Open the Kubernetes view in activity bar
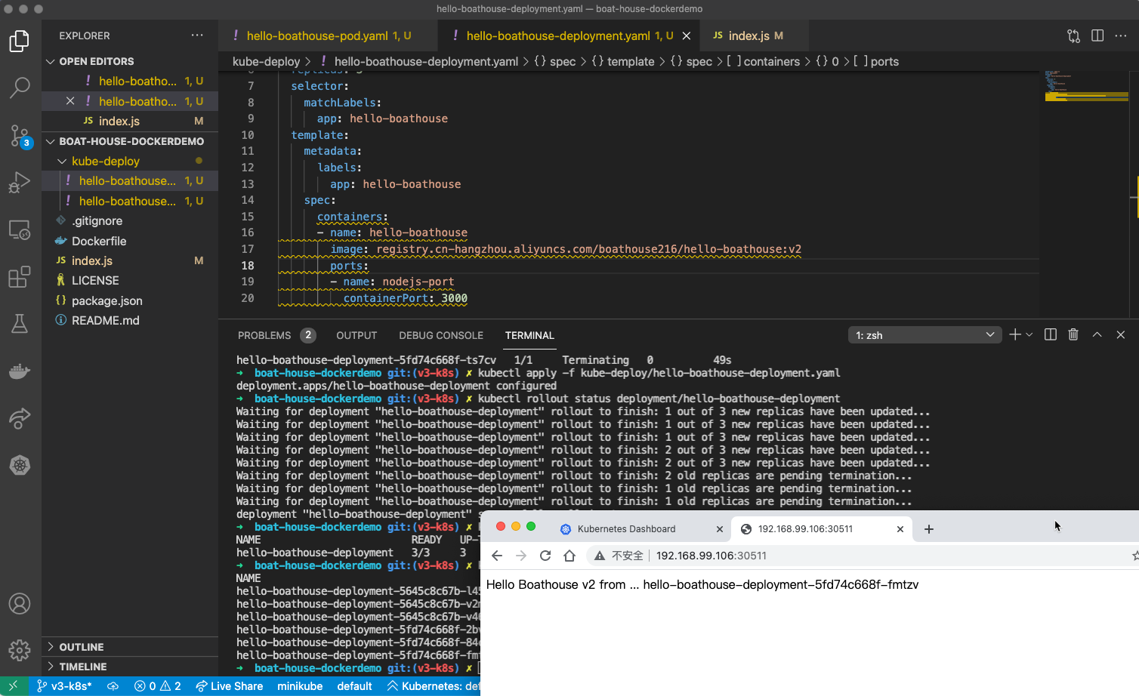Screen dimensions: 1139x696 pos(20,465)
